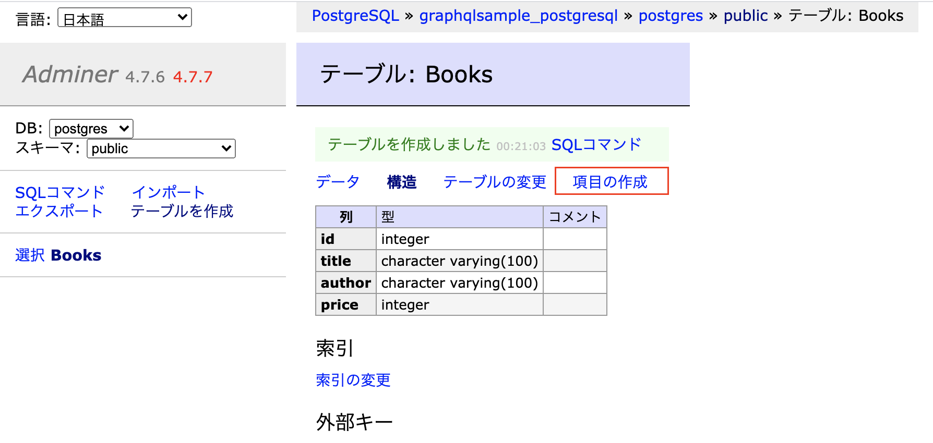The image size is (933, 443).
Task: Click the 外部キー section heading
Action: pos(354,422)
